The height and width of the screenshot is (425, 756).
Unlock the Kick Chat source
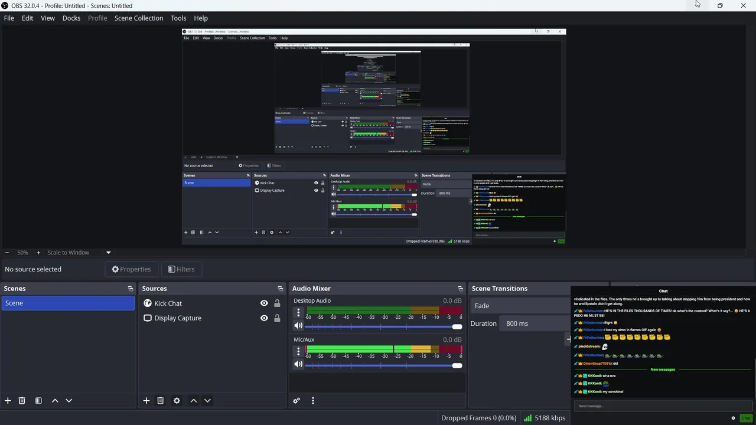(277, 303)
